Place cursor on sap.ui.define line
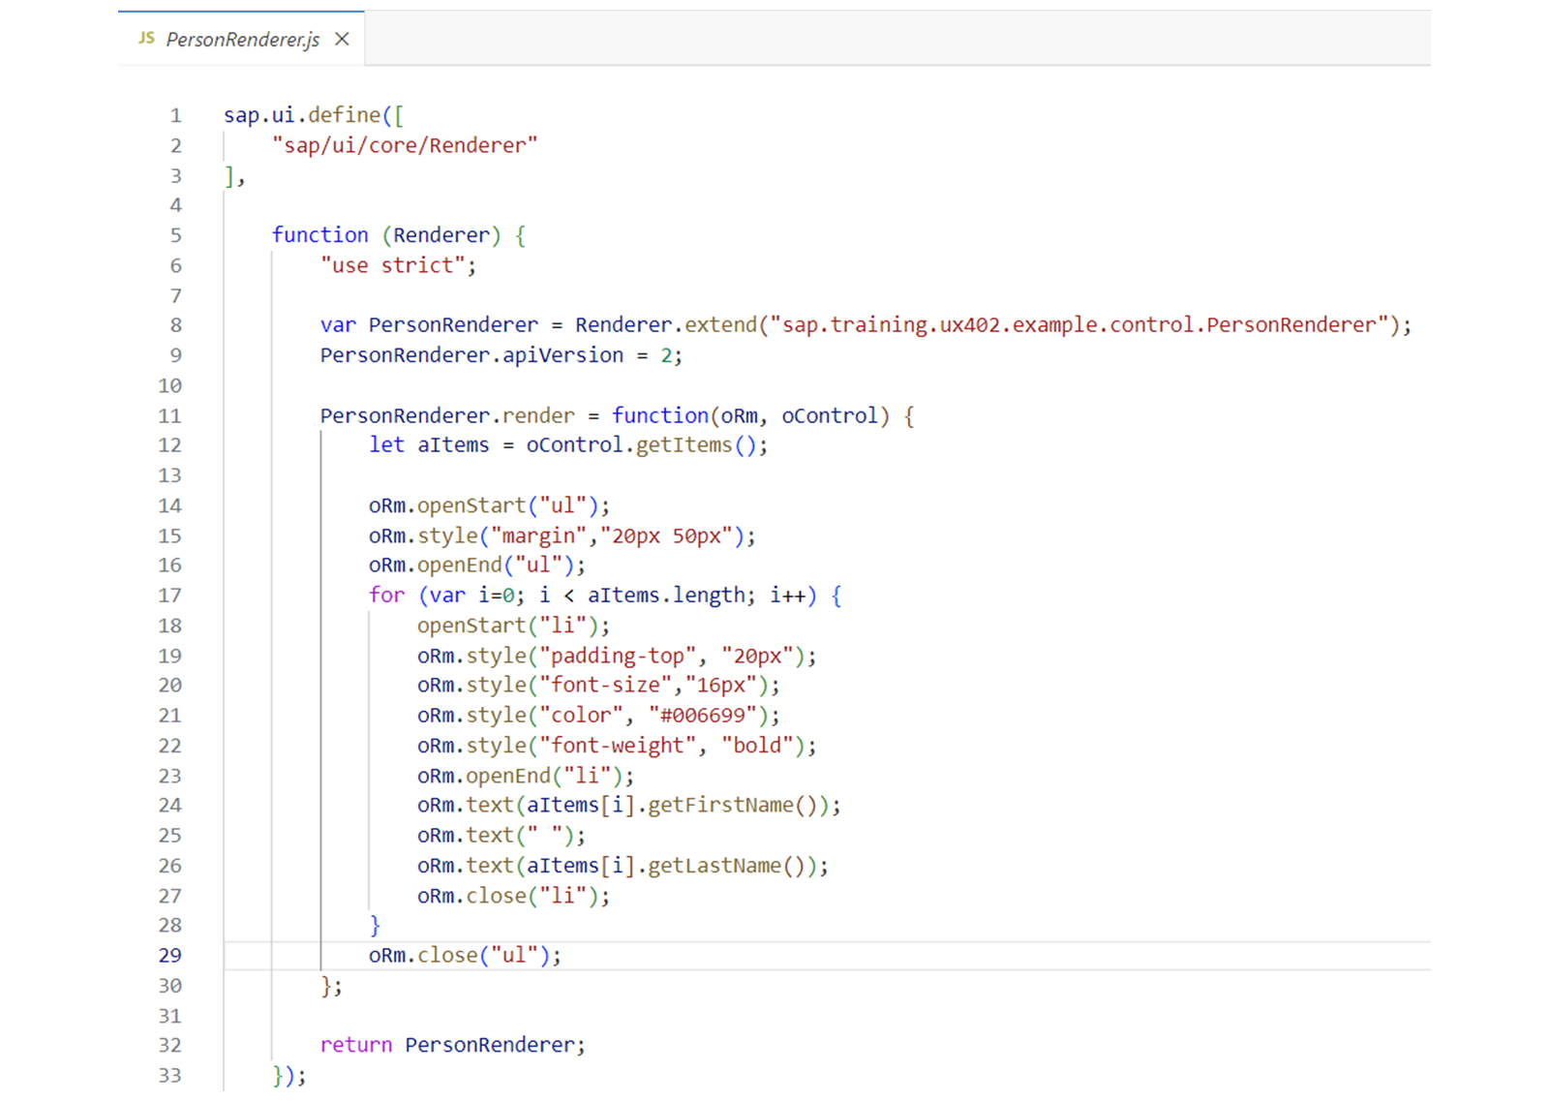1549x1101 pixels. 314,115
